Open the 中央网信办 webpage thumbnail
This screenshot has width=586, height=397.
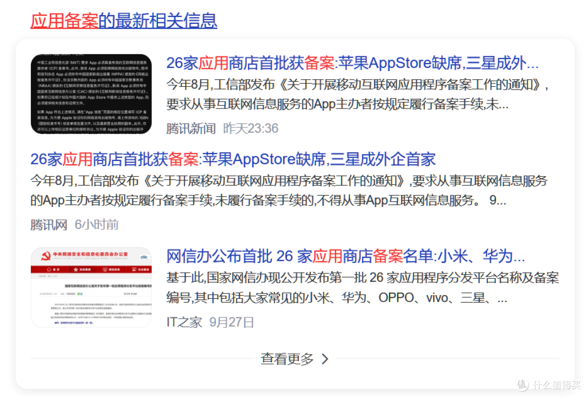coord(91,287)
